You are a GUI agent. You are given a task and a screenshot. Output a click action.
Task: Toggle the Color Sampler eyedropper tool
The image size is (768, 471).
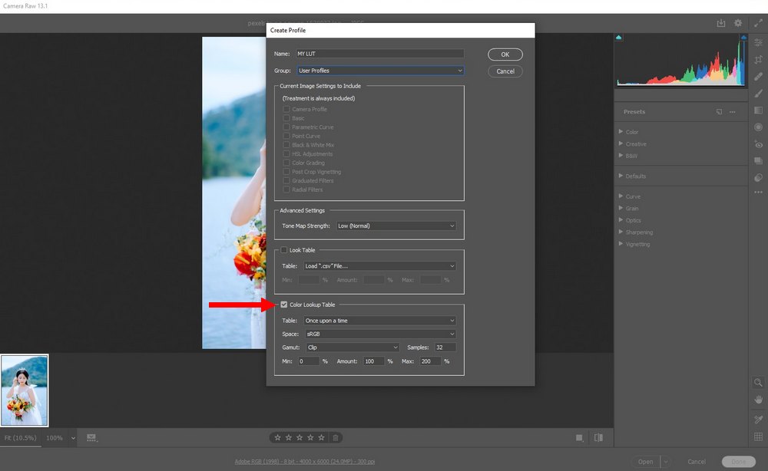[758, 419]
